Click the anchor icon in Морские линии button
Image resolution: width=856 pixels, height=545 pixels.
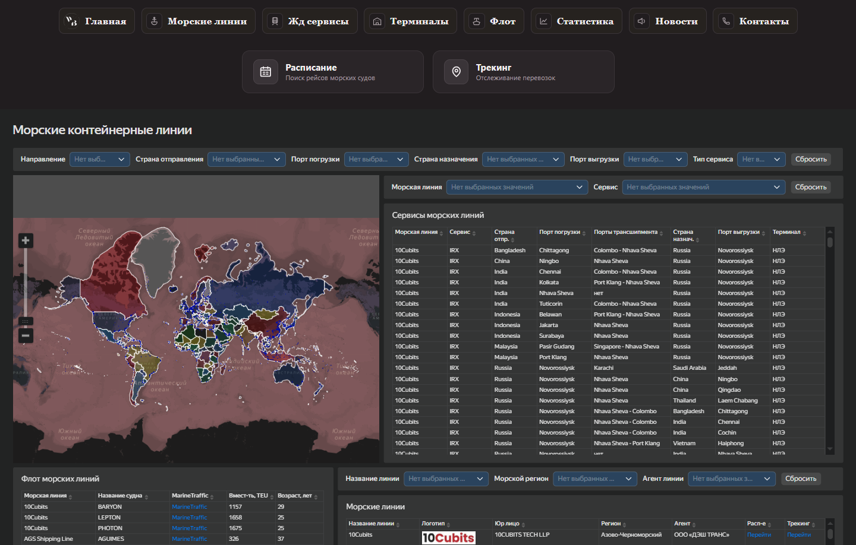(155, 21)
